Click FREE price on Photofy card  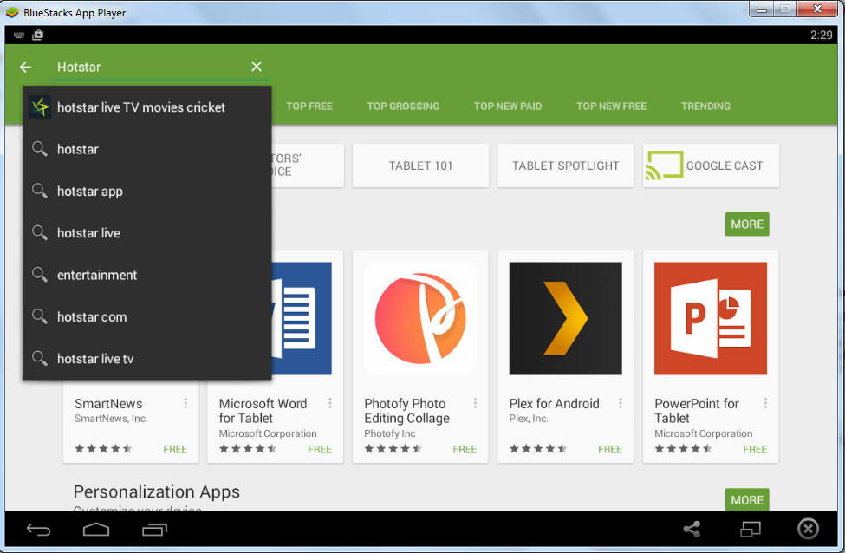pos(465,449)
